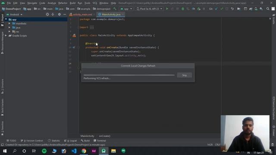
Task: Hide the Project panel with minus icon
Action: (x=65, y=14)
